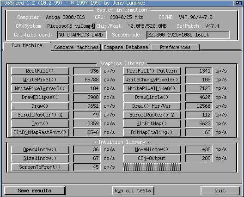Click the ScreenToFront() result 45
This screenshot has width=244, height=197.
click(87, 167)
